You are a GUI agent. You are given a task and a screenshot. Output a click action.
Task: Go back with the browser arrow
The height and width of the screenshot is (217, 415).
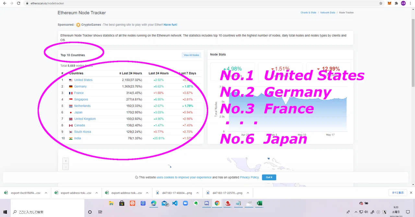click(x=5, y=3)
